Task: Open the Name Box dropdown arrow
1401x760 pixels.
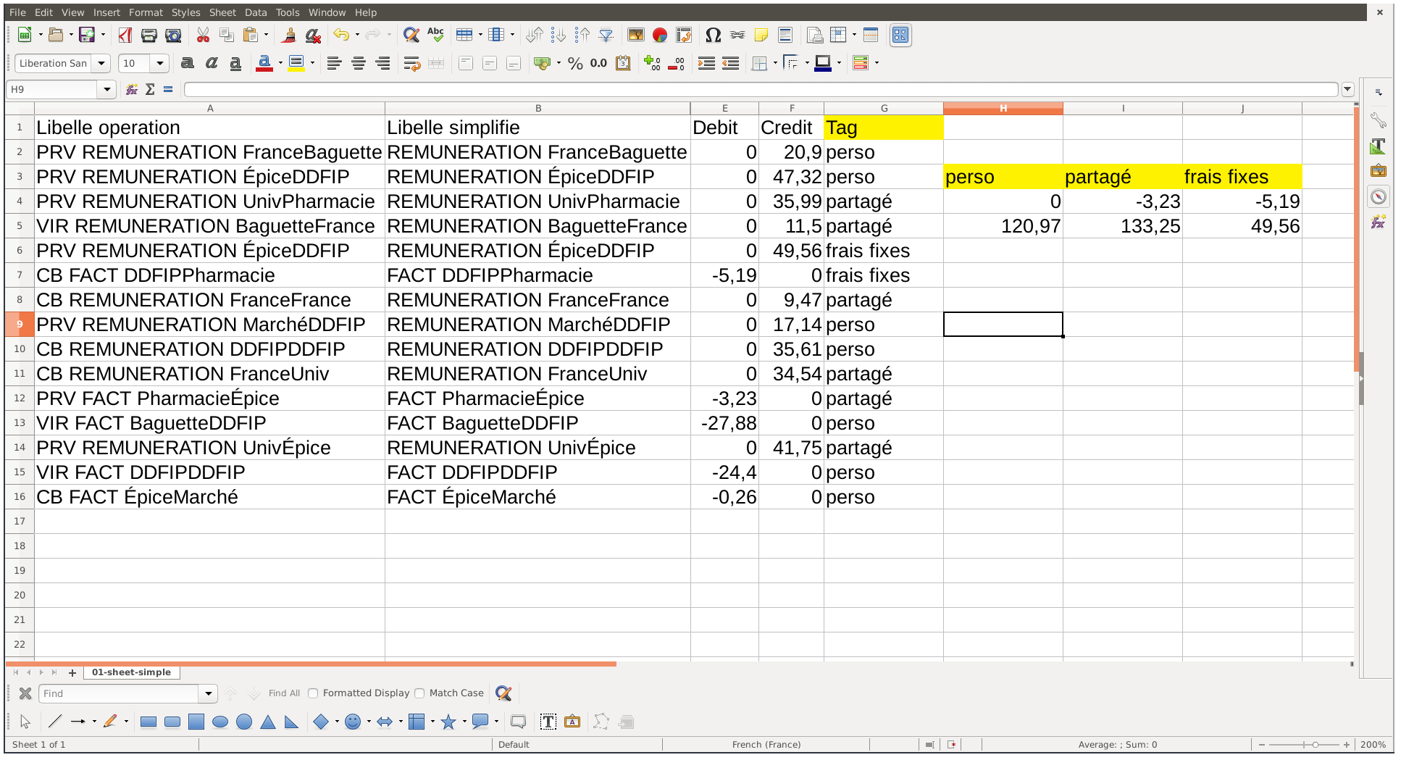Action: (107, 89)
